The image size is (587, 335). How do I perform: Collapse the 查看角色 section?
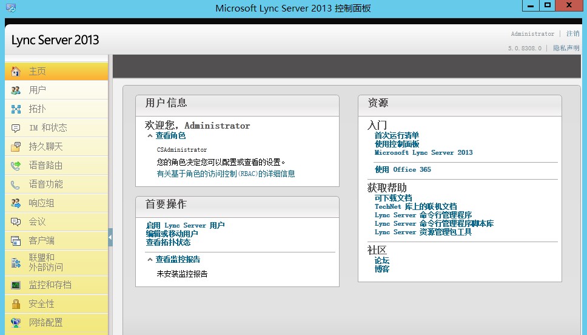click(x=150, y=136)
